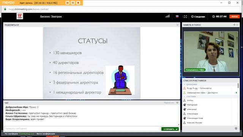This screenshot has height=137, width=243.
Task: Click the organizer avatar icon of Rugg Rugg
Action: [x=185, y=88]
